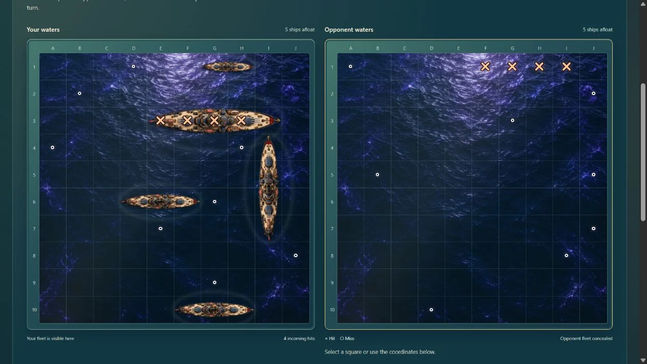This screenshot has height=364, width=647.
Task: Click the miss marker at G9 in Your waters
Action: pyautogui.click(x=214, y=283)
